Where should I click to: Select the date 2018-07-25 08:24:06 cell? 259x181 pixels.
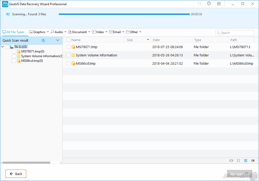tap(168, 47)
